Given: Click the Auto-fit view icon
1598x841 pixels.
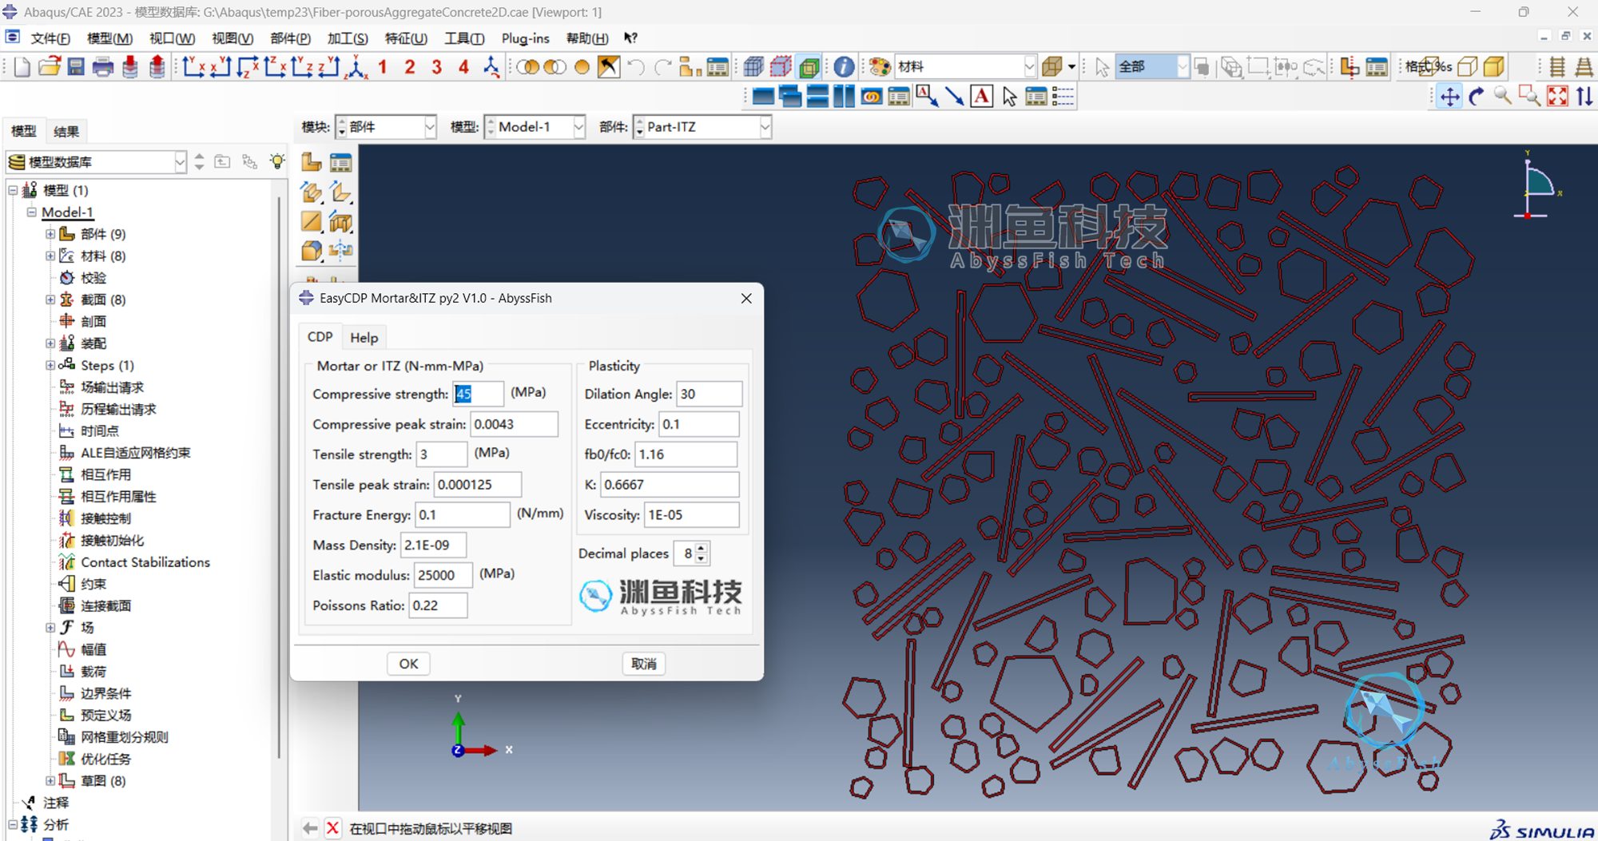Looking at the screenshot, I should tap(1557, 97).
